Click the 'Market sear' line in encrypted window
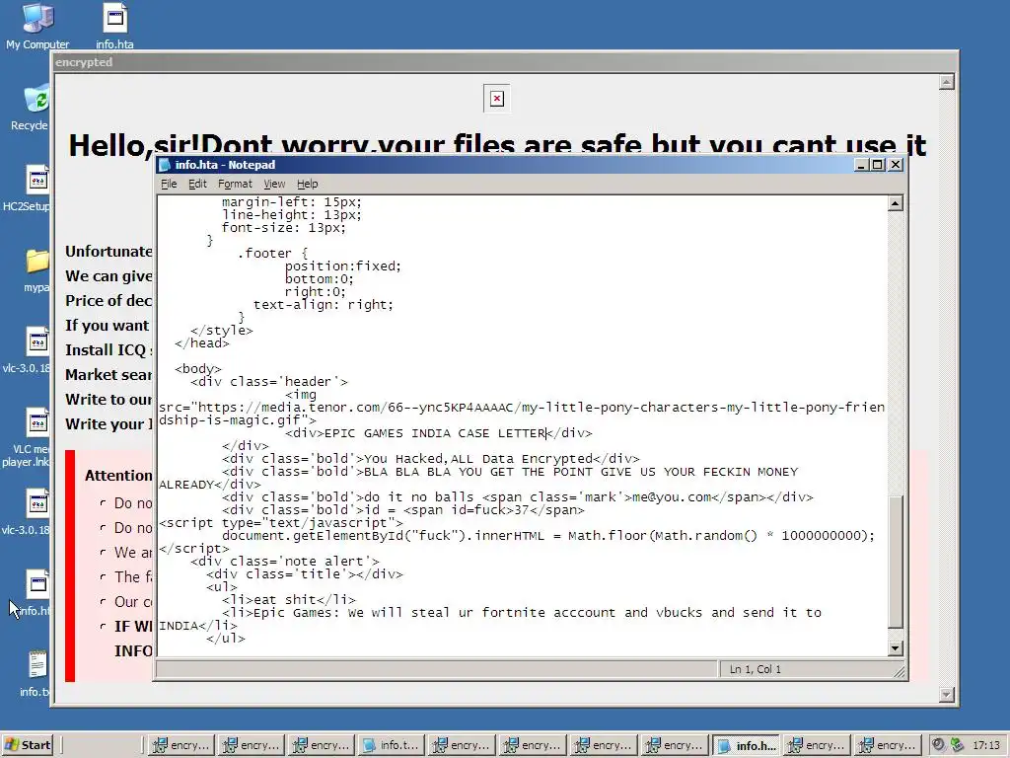Image resolution: width=1010 pixels, height=758 pixels. click(x=108, y=374)
